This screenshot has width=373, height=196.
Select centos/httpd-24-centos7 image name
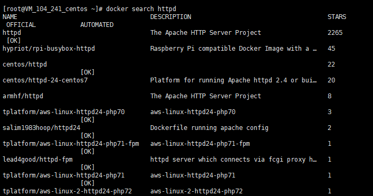pos(45,80)
